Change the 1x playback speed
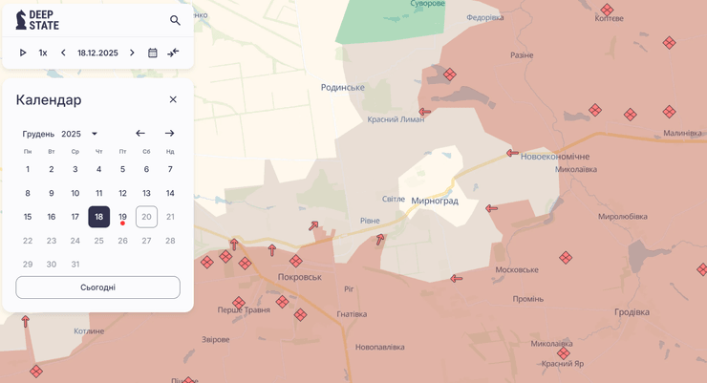The width and height of the screenshot is (707, 383). click(x=43, y=53)
